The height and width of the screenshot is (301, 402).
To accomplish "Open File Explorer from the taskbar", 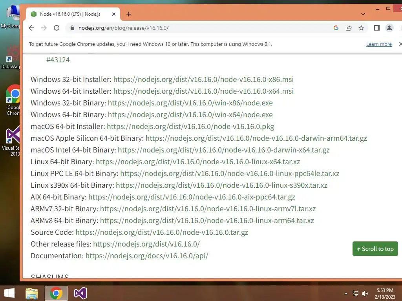I will 32,293.
